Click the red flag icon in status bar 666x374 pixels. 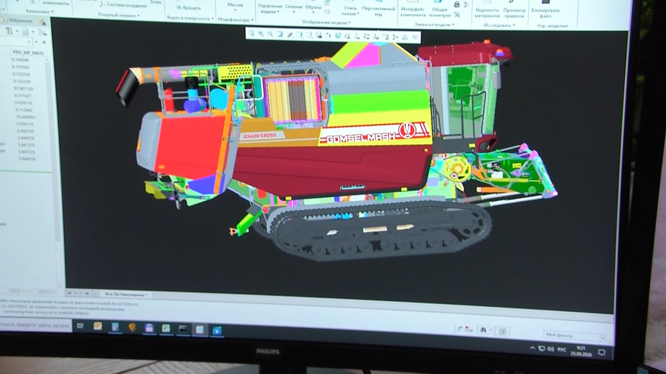(x=469, y=329)
